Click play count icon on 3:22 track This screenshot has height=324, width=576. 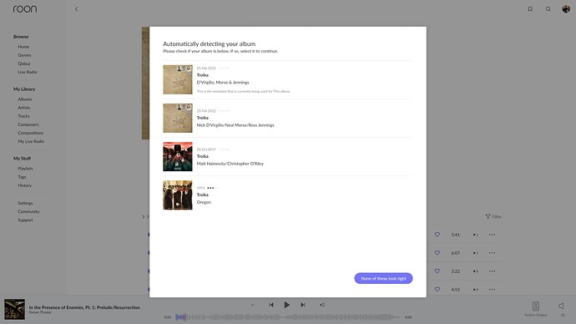click(475, 271)
